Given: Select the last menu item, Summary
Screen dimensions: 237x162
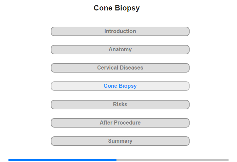Looking at the screenshot, I should point(120,141).
